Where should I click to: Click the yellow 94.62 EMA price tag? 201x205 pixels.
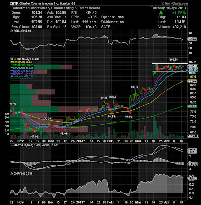[192, 81]
